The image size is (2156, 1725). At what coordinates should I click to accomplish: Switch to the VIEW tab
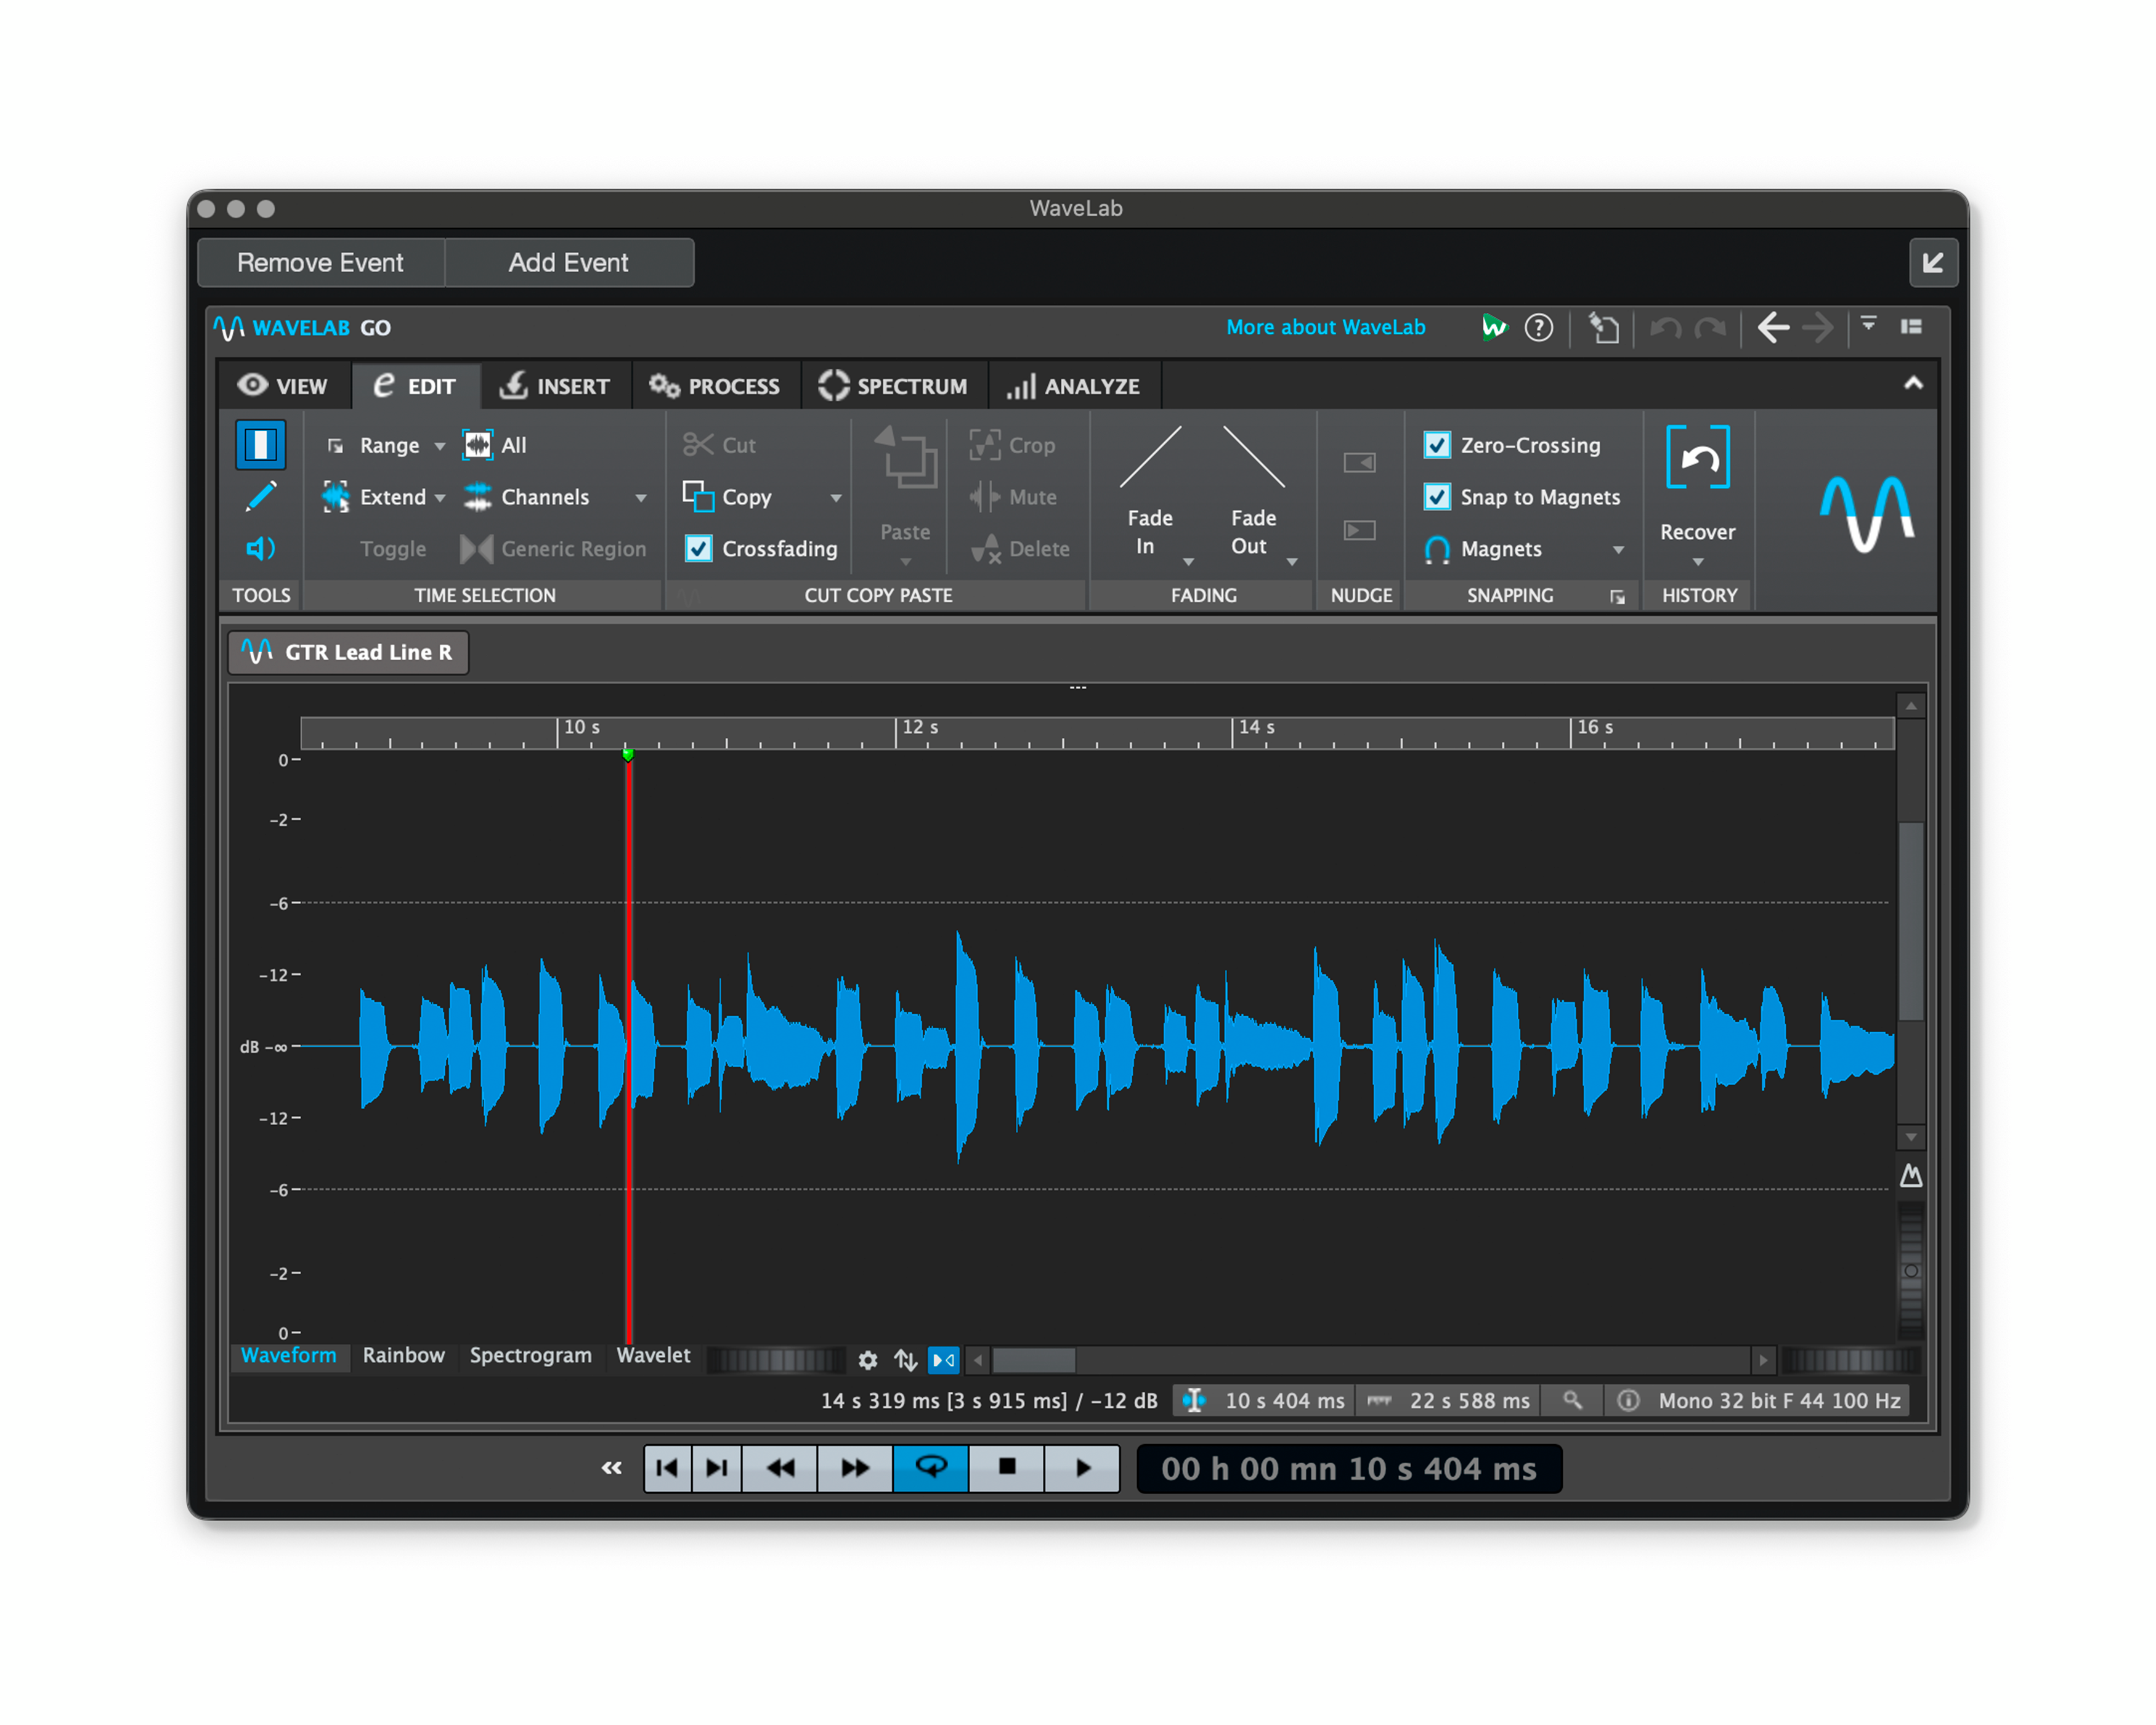[284, 386]
